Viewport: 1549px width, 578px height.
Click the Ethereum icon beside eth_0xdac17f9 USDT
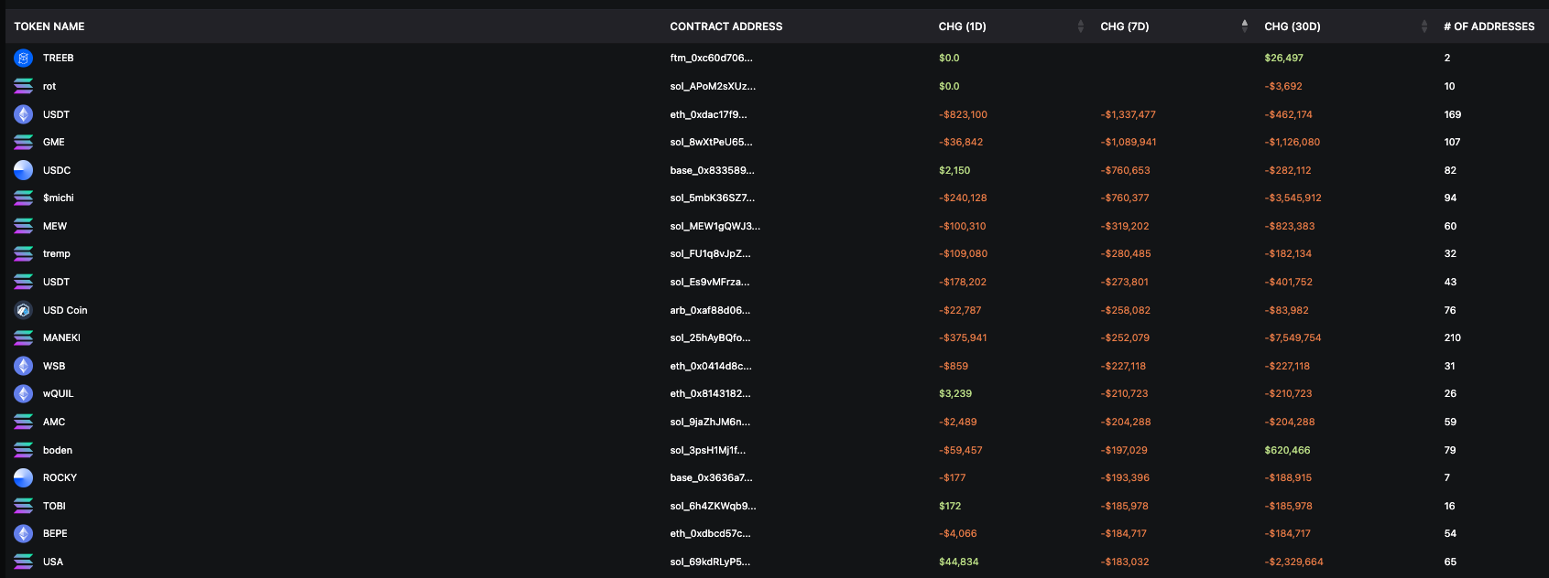(x=24, y=114)
